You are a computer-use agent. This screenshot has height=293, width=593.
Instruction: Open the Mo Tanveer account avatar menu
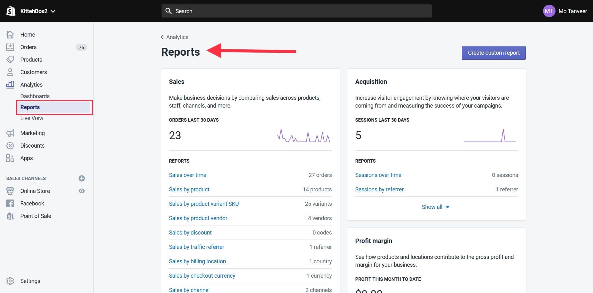[x=549, y=11]
